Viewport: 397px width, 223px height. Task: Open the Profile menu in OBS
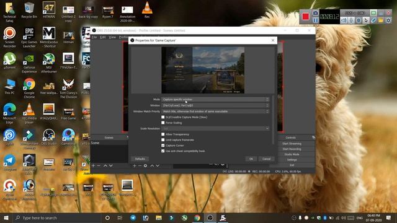pos(123,37)
